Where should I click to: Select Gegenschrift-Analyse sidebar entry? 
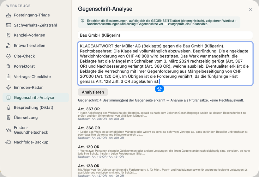pyautogui.click(x=36, y=97)
